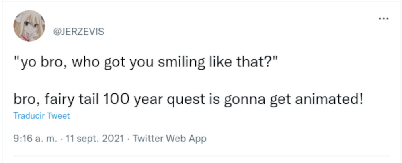The image size is (402, 163).
Task: Open the three-dot more options menu
Action: pyautogui.click(x=384, y=18)
